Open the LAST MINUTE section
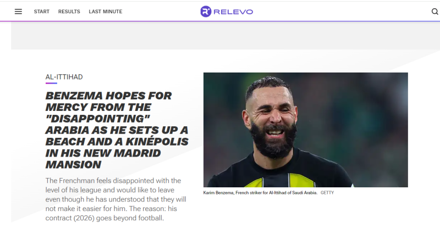Image resolution: width=440 pixels, height=234 pixels. pos(106,12)
